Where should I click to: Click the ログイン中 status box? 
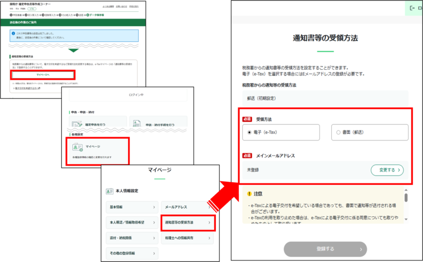[128, 95]
